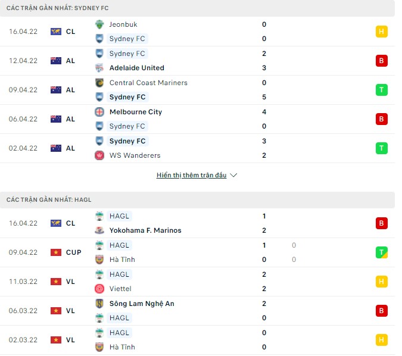Click the Jeonbuk team crest icon

99,24
